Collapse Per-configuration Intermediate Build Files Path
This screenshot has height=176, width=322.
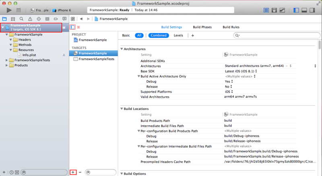click(x=139, y=146)
